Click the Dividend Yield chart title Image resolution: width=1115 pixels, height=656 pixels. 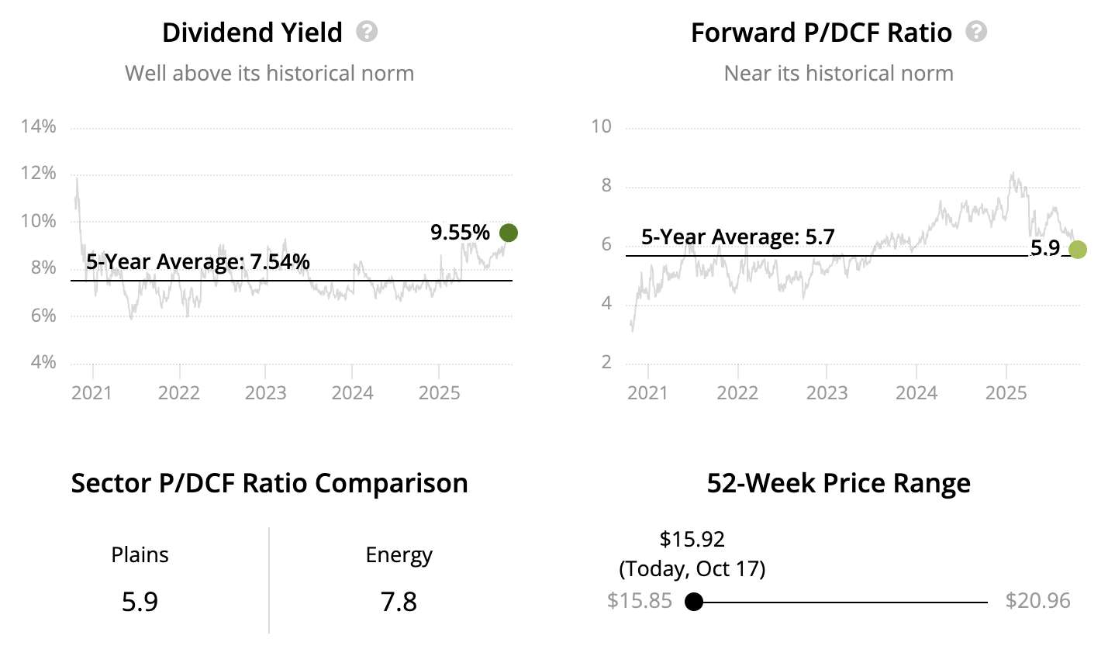(252, 33)
